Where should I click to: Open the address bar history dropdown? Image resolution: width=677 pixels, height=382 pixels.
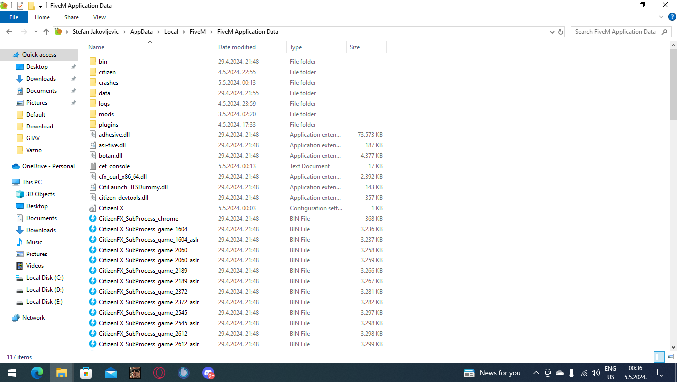(552, 32)
